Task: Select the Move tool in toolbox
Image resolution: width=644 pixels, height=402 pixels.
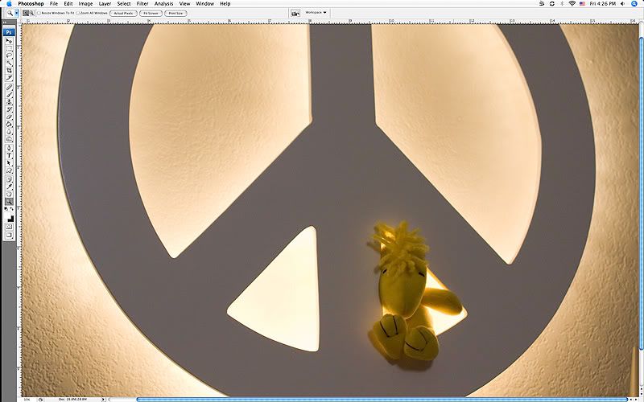Action: tap(9, 40)
